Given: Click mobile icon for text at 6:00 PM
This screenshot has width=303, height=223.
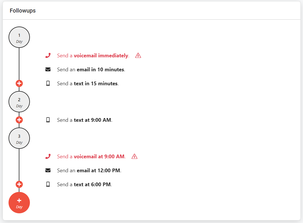Looking at the screenshot, I should click(x=48, y=184).
